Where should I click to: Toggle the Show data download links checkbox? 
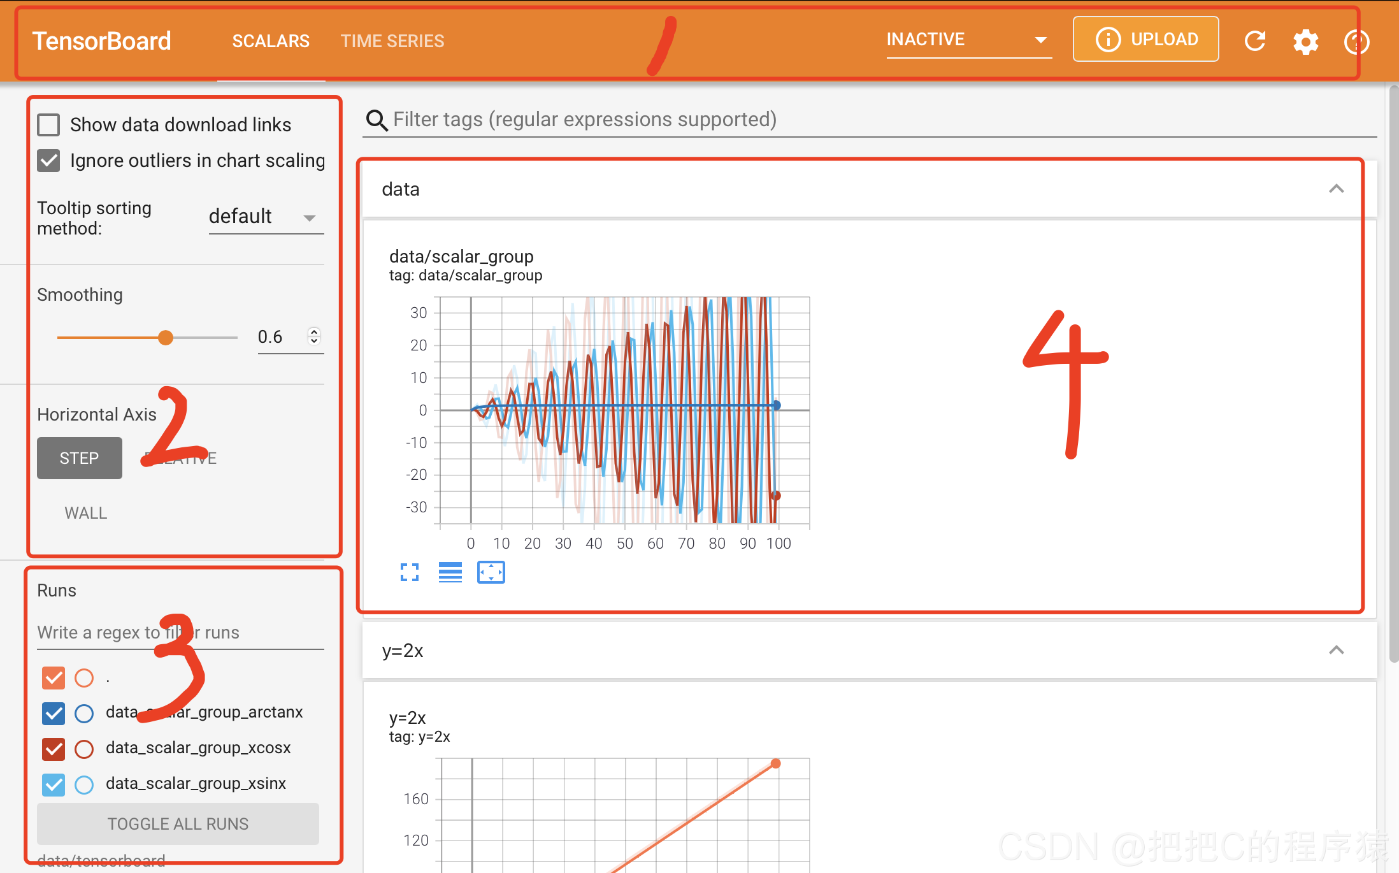pyautogui.click(x=49, y=125)
